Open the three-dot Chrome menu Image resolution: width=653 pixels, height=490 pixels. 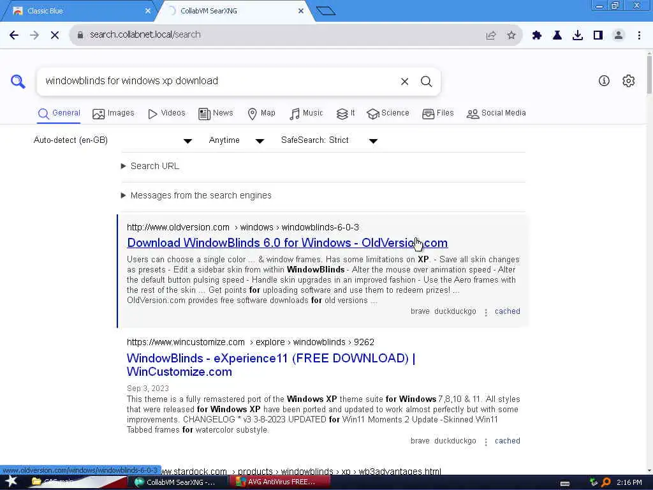[x=639, y=36]
